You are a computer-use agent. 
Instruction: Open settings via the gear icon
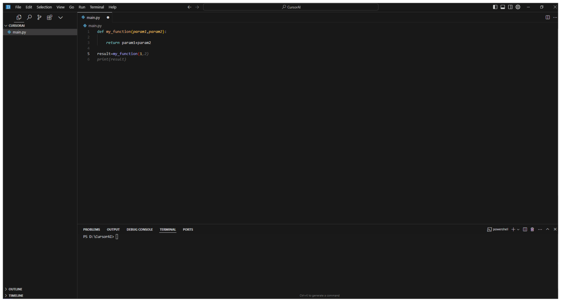518,7
